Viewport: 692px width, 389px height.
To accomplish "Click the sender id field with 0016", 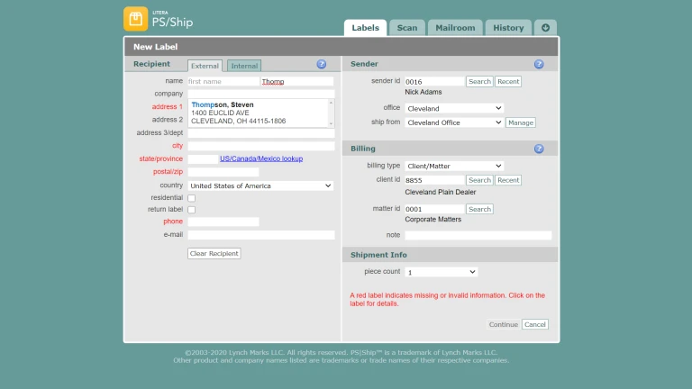I will pyautogui.click(x=434, y=82).
